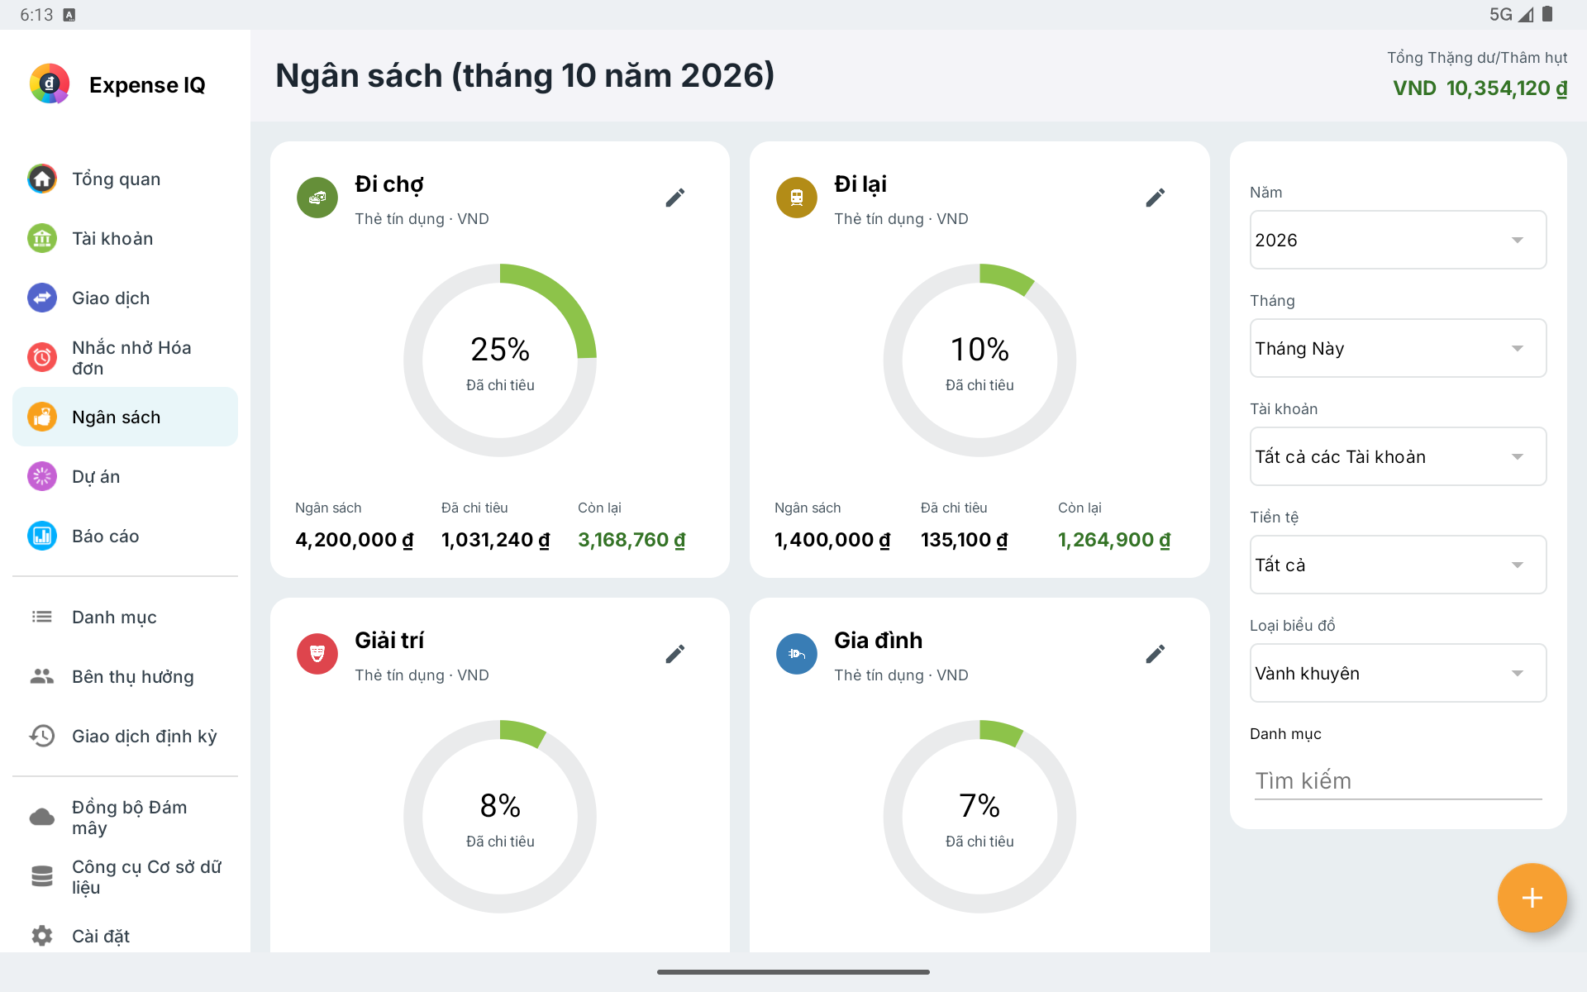Viewport: 1587px width, 992px height.
Task: Open the Năm 2026 dropdown
Action: 1398,240
